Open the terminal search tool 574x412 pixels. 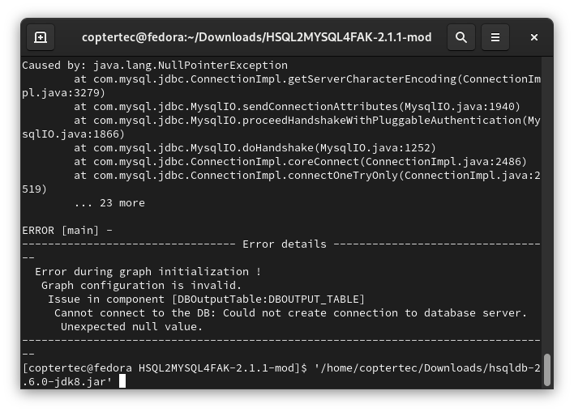460,37
